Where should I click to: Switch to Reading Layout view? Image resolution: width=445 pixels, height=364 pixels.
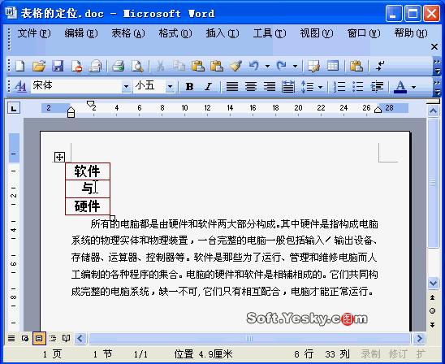coord(66,338)
